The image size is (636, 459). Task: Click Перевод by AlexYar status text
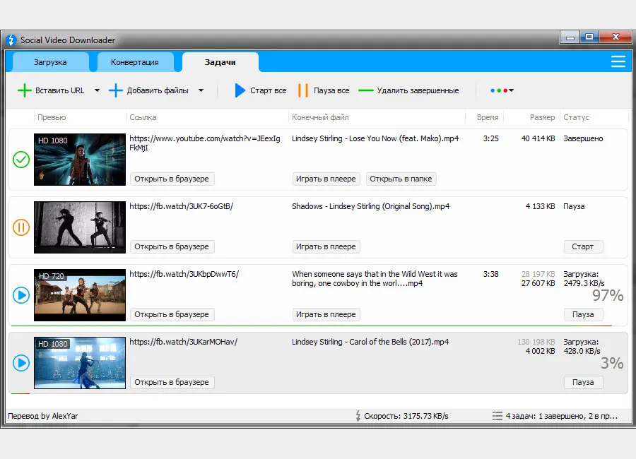click(x=43, y=416)
